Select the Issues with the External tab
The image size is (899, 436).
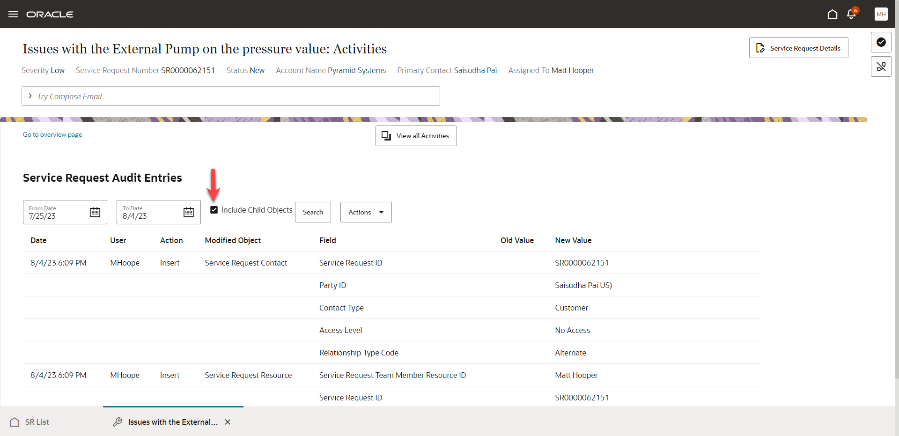coord(172,422)
